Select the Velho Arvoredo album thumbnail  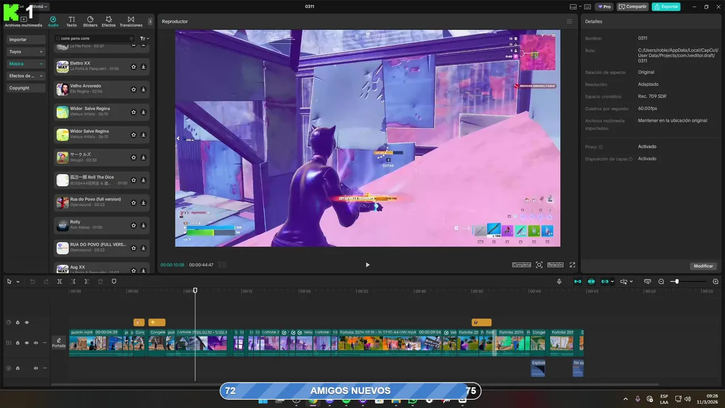click(62, 90)
